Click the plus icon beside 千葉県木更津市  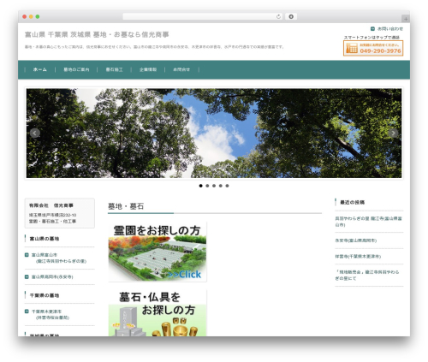click(27, 312)
